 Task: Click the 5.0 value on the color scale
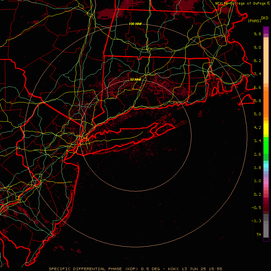(257, 114)
